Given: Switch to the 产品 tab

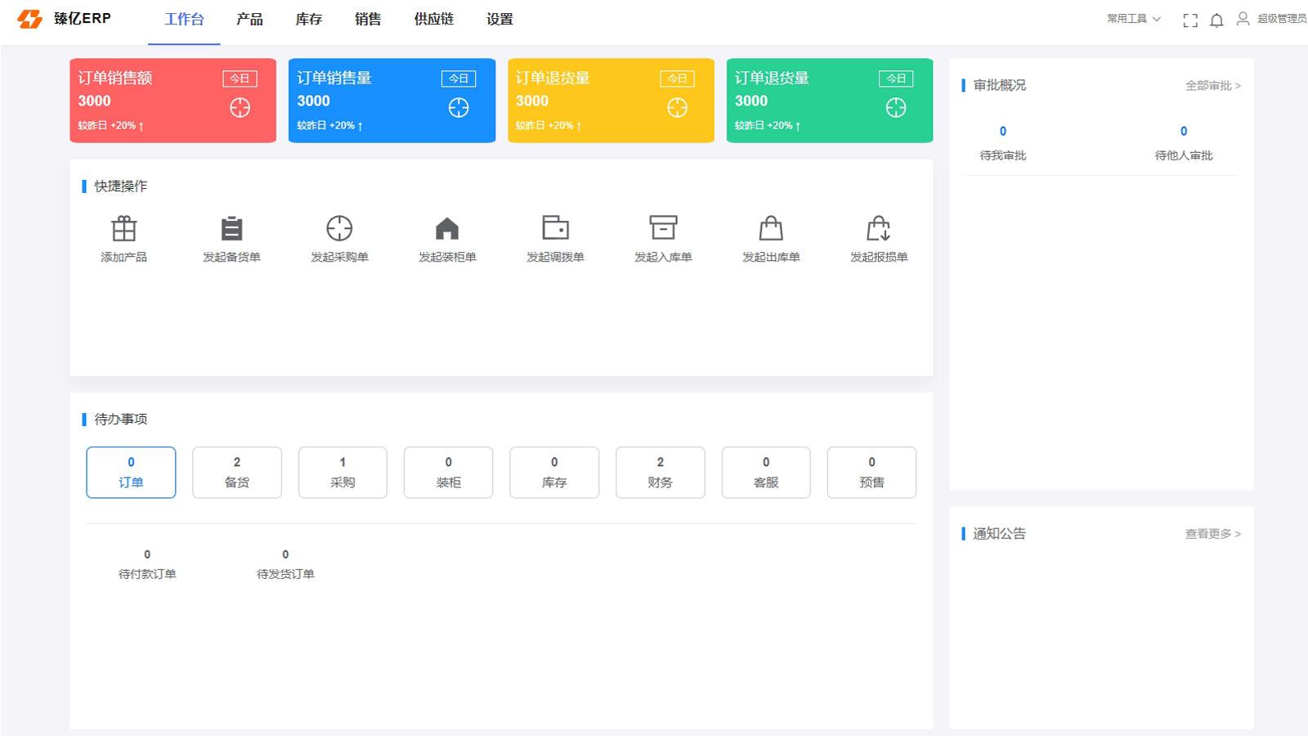Looking at the screenshot, I should 249,20.
